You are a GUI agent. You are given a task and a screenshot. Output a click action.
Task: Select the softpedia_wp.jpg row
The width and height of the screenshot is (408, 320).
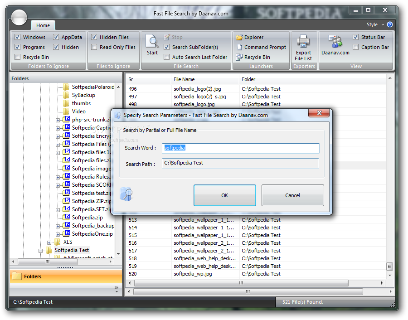(x=256, y=274)
